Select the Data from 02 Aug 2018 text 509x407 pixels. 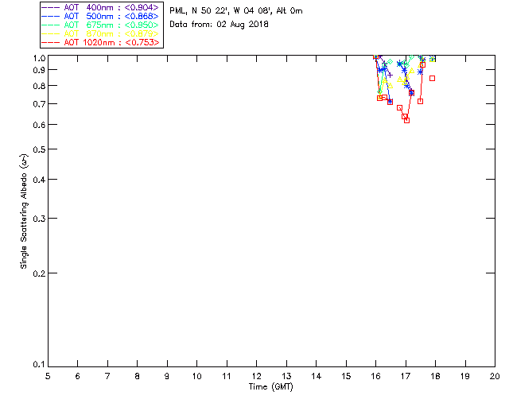tap(220, 25)
